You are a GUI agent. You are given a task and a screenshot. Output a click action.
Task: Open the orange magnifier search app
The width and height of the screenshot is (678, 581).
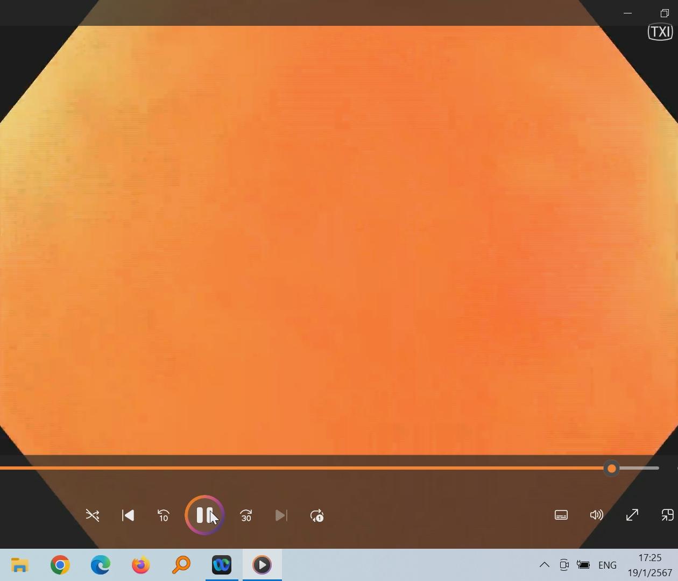(181, 565)
